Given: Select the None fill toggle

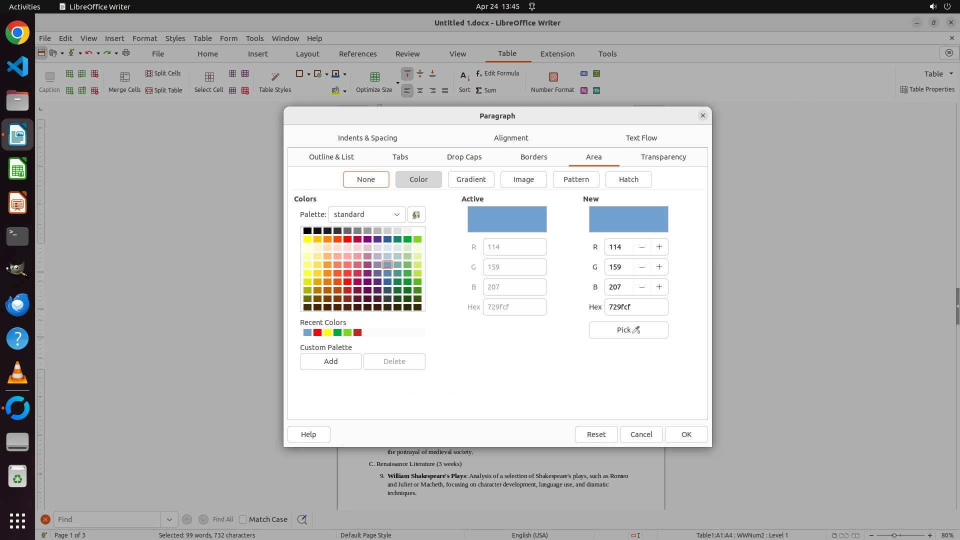Looking at the screenshot, I should tap(366, 179).
